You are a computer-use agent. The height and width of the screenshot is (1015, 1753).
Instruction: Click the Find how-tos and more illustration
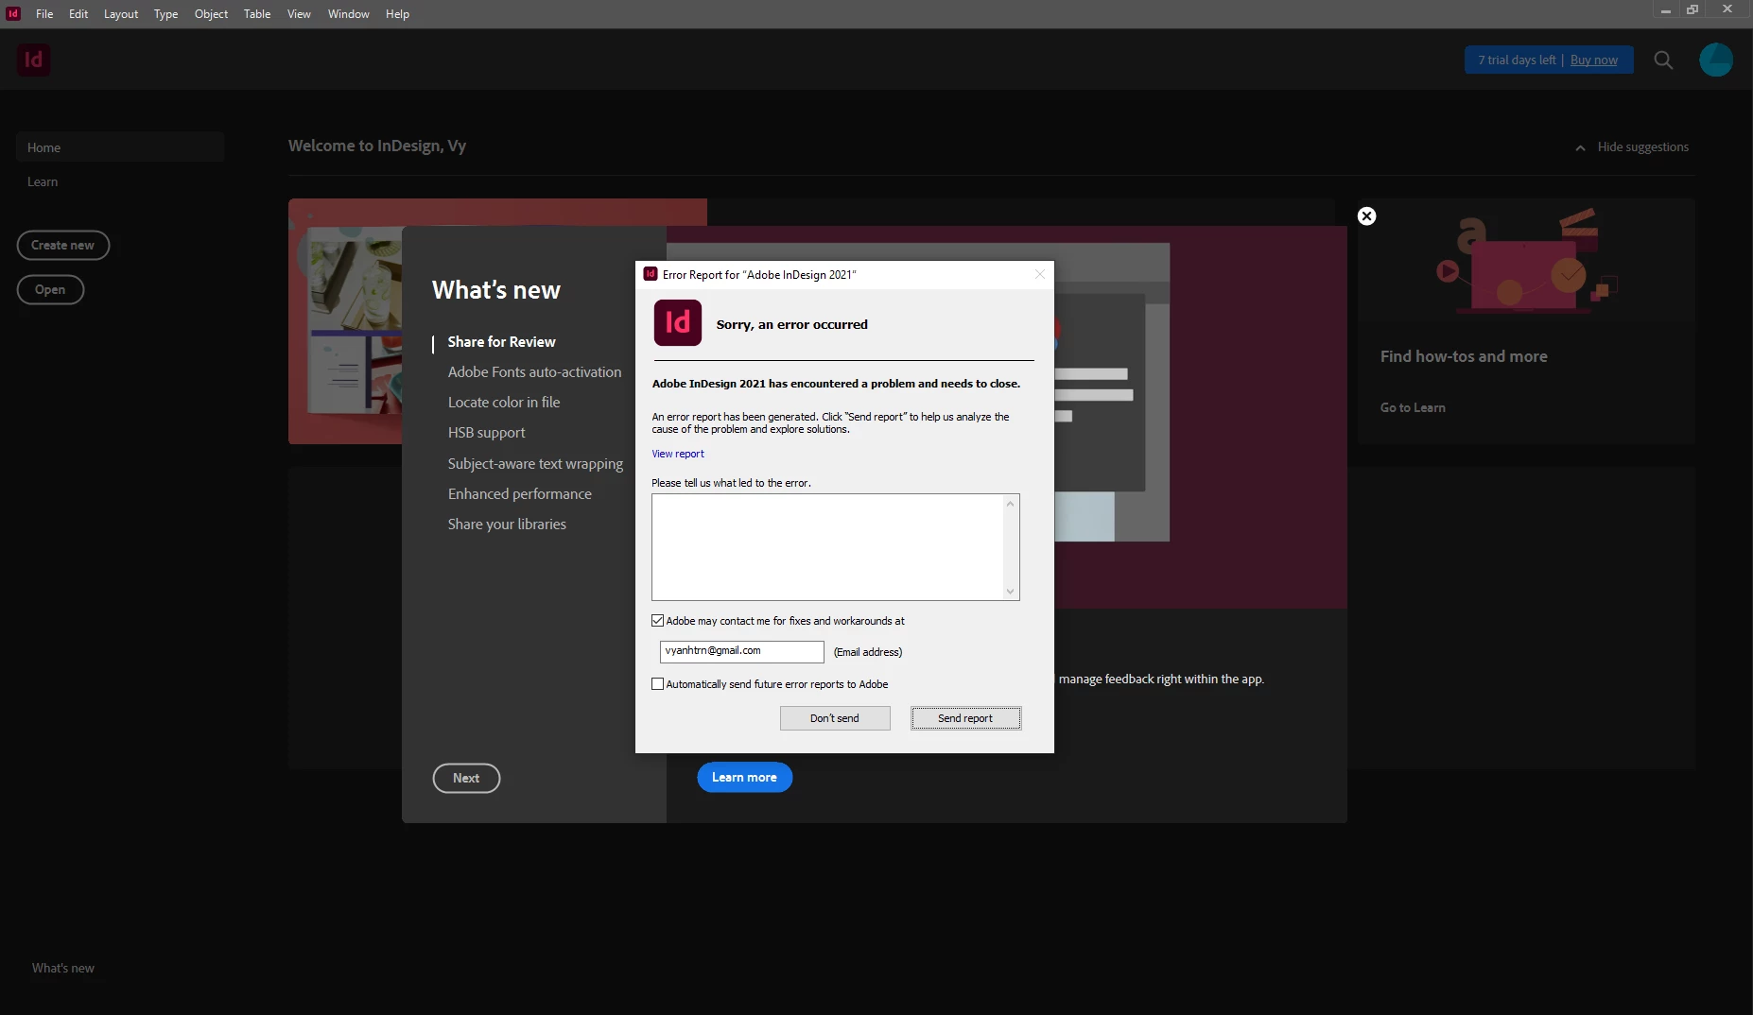click(1525, 261)
